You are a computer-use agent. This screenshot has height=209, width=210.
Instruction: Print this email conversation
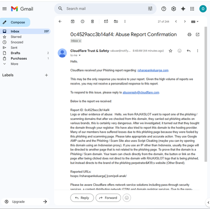[189, 34]
